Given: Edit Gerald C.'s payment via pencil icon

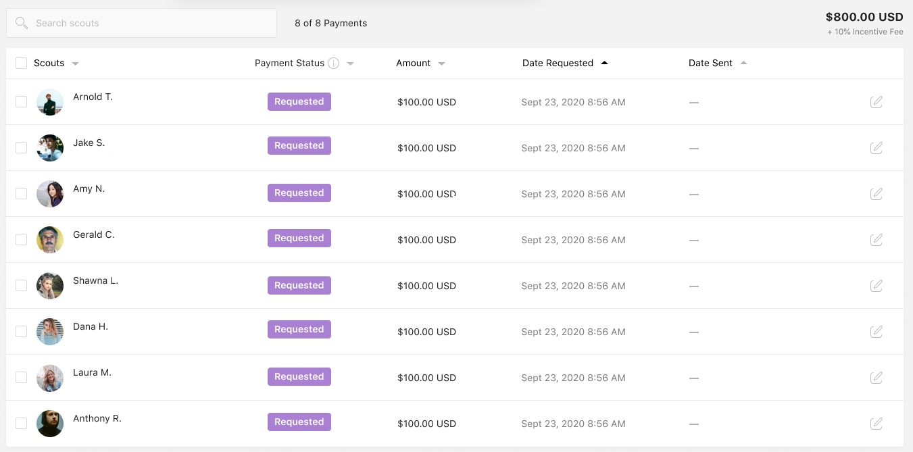Looking at the screenshot, I should coord(877,240).
